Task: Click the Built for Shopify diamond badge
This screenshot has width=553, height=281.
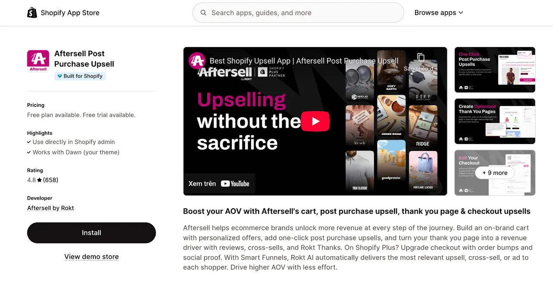Action: 60,76
